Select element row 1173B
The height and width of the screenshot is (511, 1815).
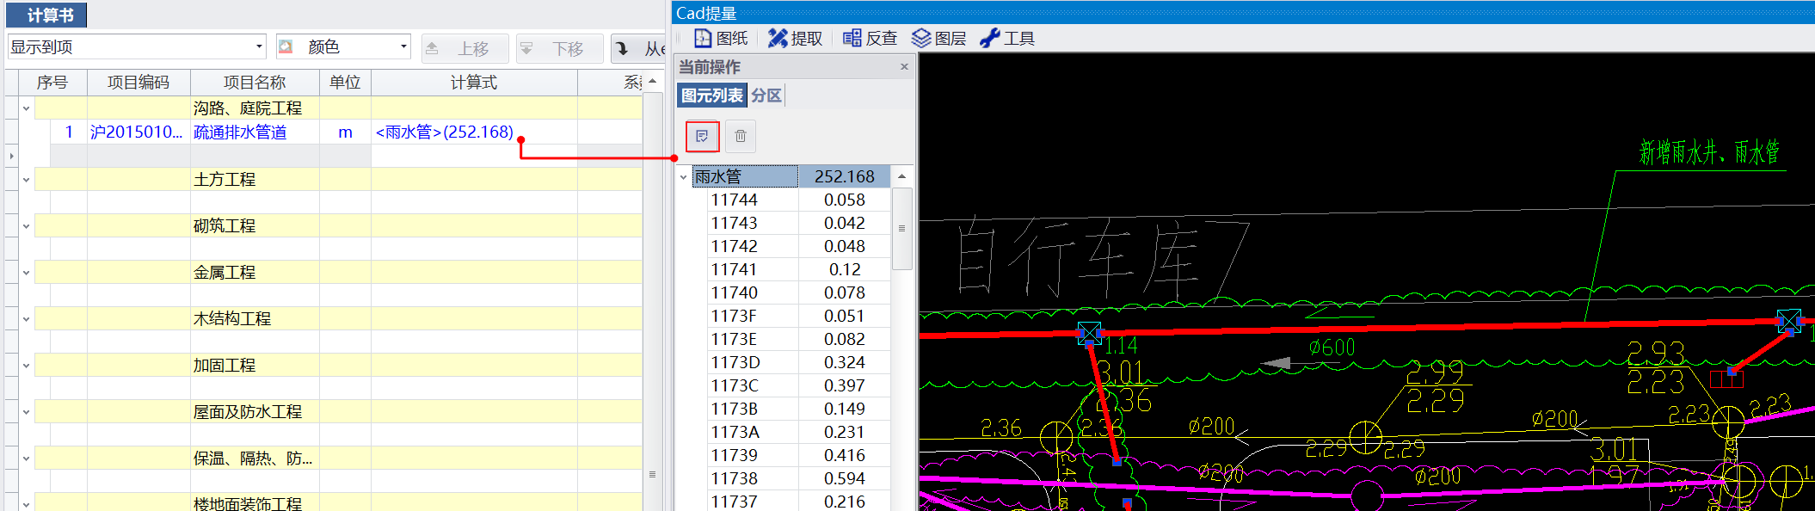798,409
